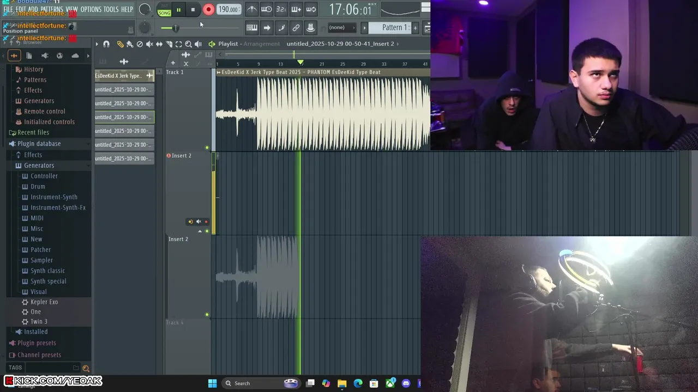Viewport: 698px width, 392px height.
Task: Open the OPTIONS menu
Action: click(91, 9)
